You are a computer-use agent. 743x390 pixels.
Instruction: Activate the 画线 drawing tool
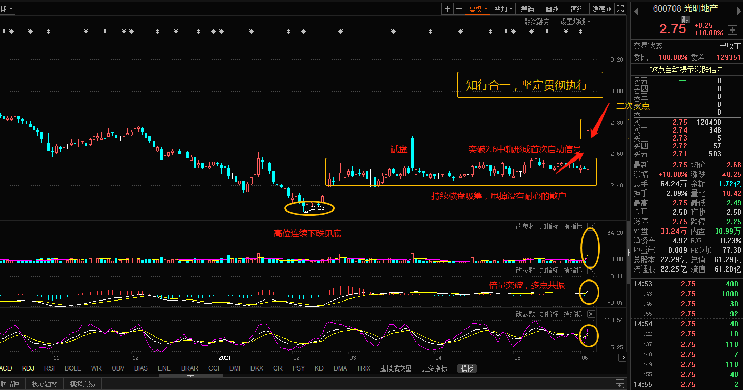(x=552, y=9)
